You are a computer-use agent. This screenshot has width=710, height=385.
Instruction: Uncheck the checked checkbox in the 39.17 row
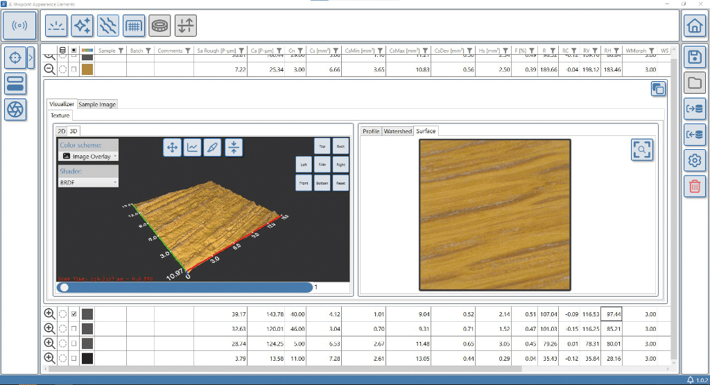point(75,314)
